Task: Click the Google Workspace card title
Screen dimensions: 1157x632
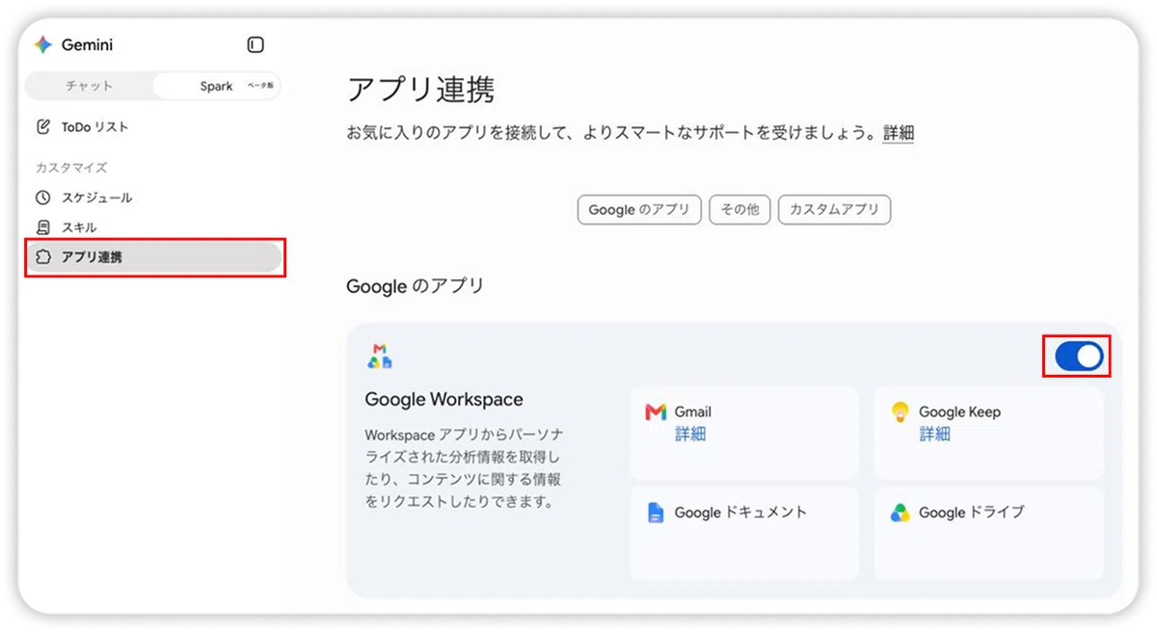Action: (444, 400)
